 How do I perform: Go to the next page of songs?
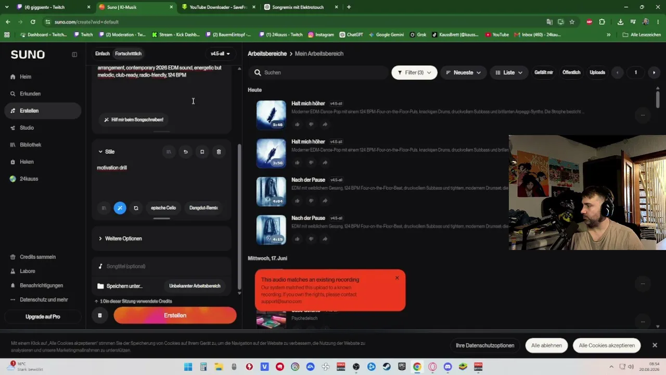click(654, 72)
